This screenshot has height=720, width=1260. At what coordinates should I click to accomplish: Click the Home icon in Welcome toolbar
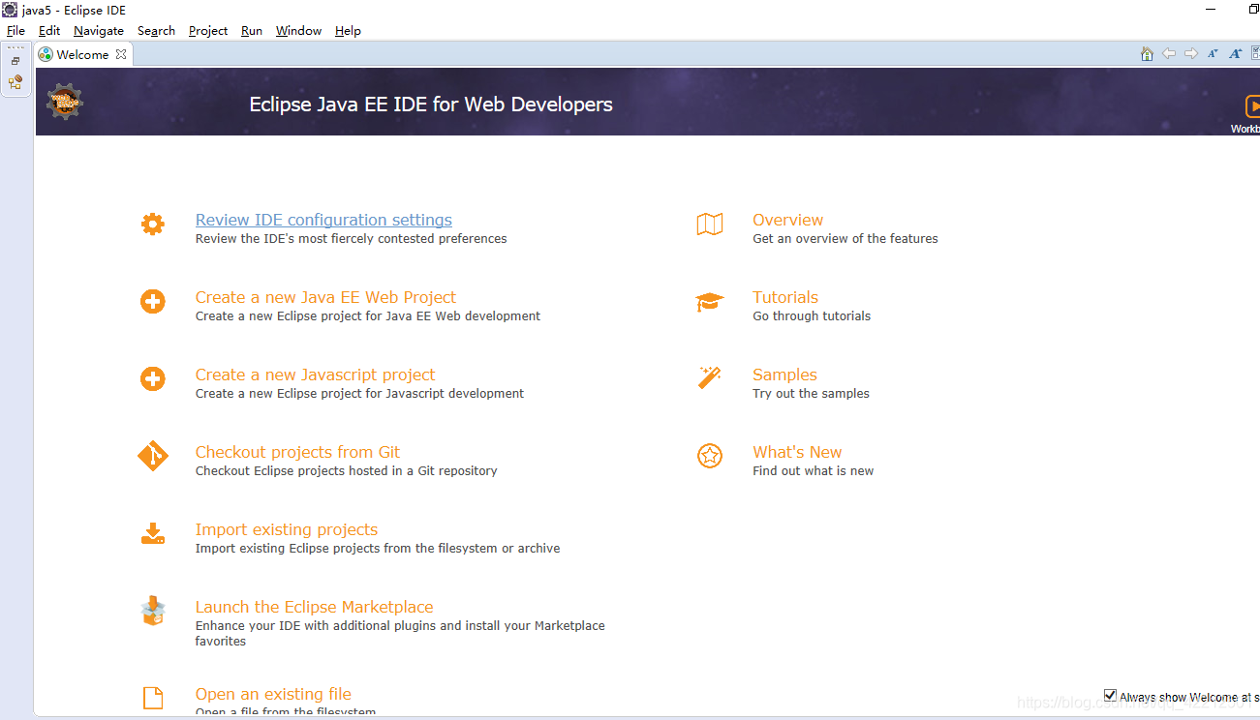pos(1147,54)
